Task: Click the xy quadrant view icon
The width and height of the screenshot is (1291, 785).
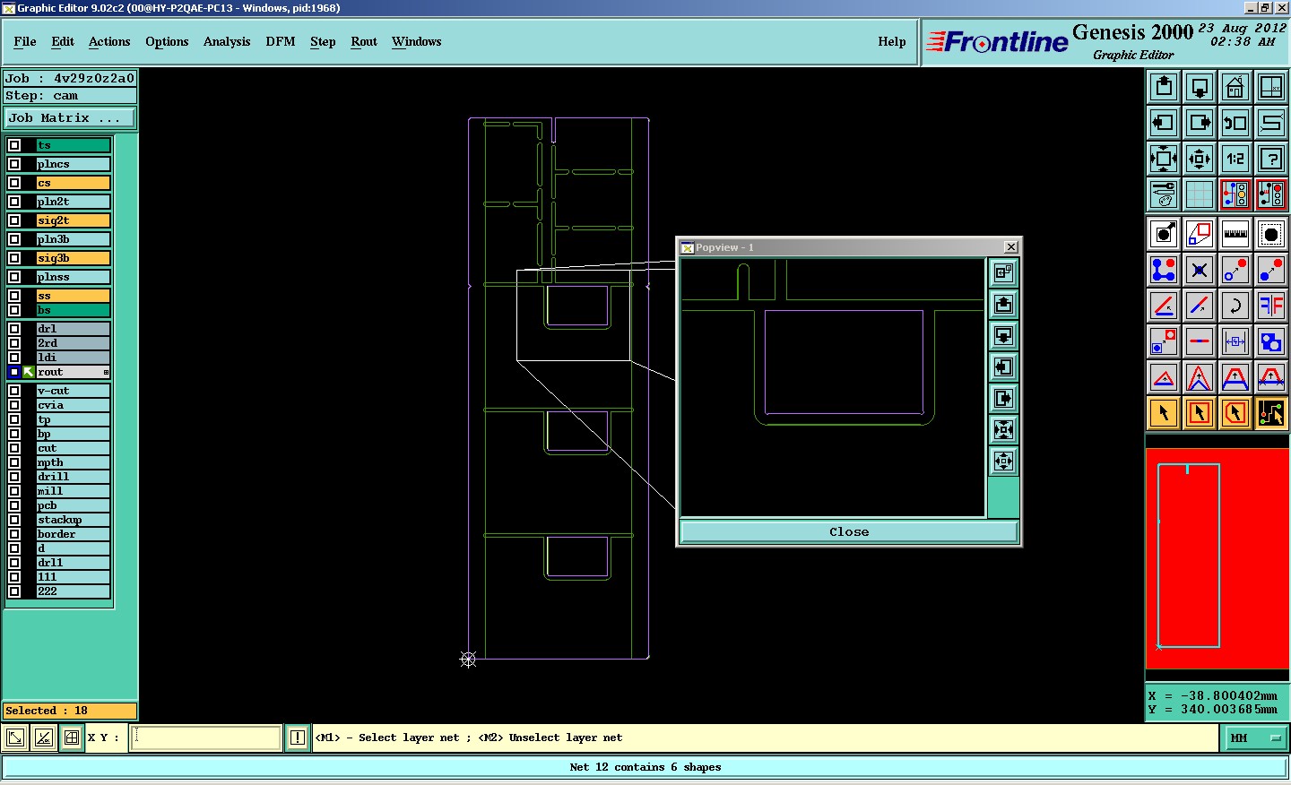Action: point(1271,87)
